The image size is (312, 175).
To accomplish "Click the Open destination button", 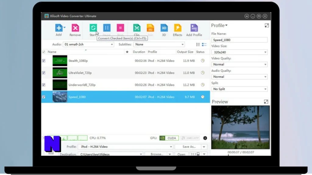I will (181, 154).
